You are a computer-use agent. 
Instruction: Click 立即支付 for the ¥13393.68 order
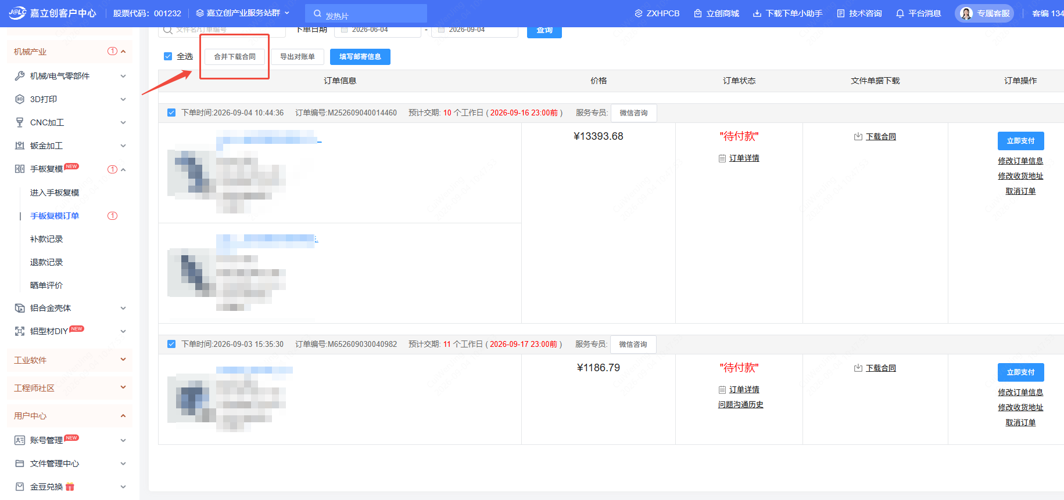coord(1020,141)
